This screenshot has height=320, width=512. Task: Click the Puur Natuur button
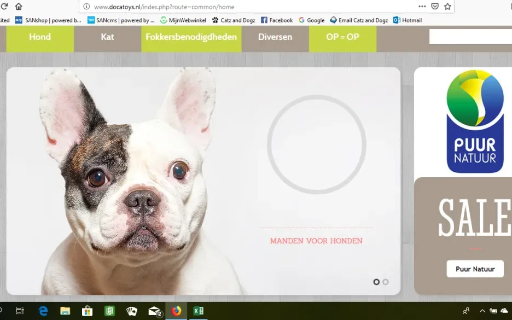pos(475,269)
